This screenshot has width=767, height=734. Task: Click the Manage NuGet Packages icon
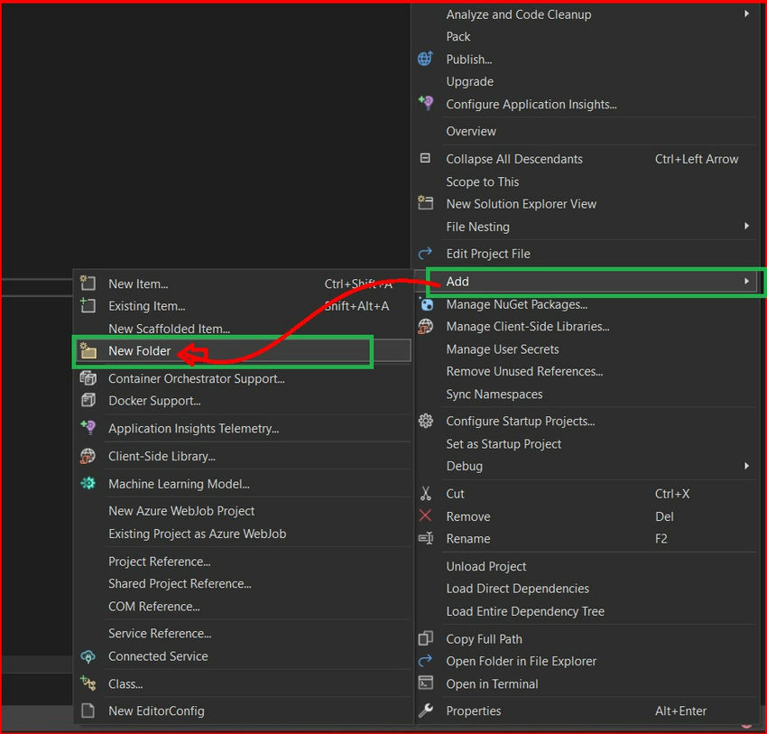tap(425, 304)
